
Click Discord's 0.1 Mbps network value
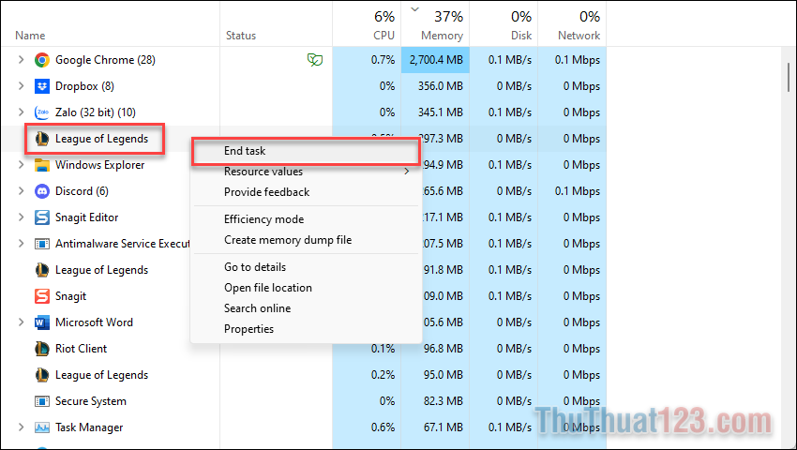[577, 191]
